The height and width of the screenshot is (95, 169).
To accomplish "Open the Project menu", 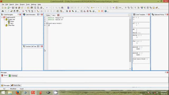I will (22, 4).
